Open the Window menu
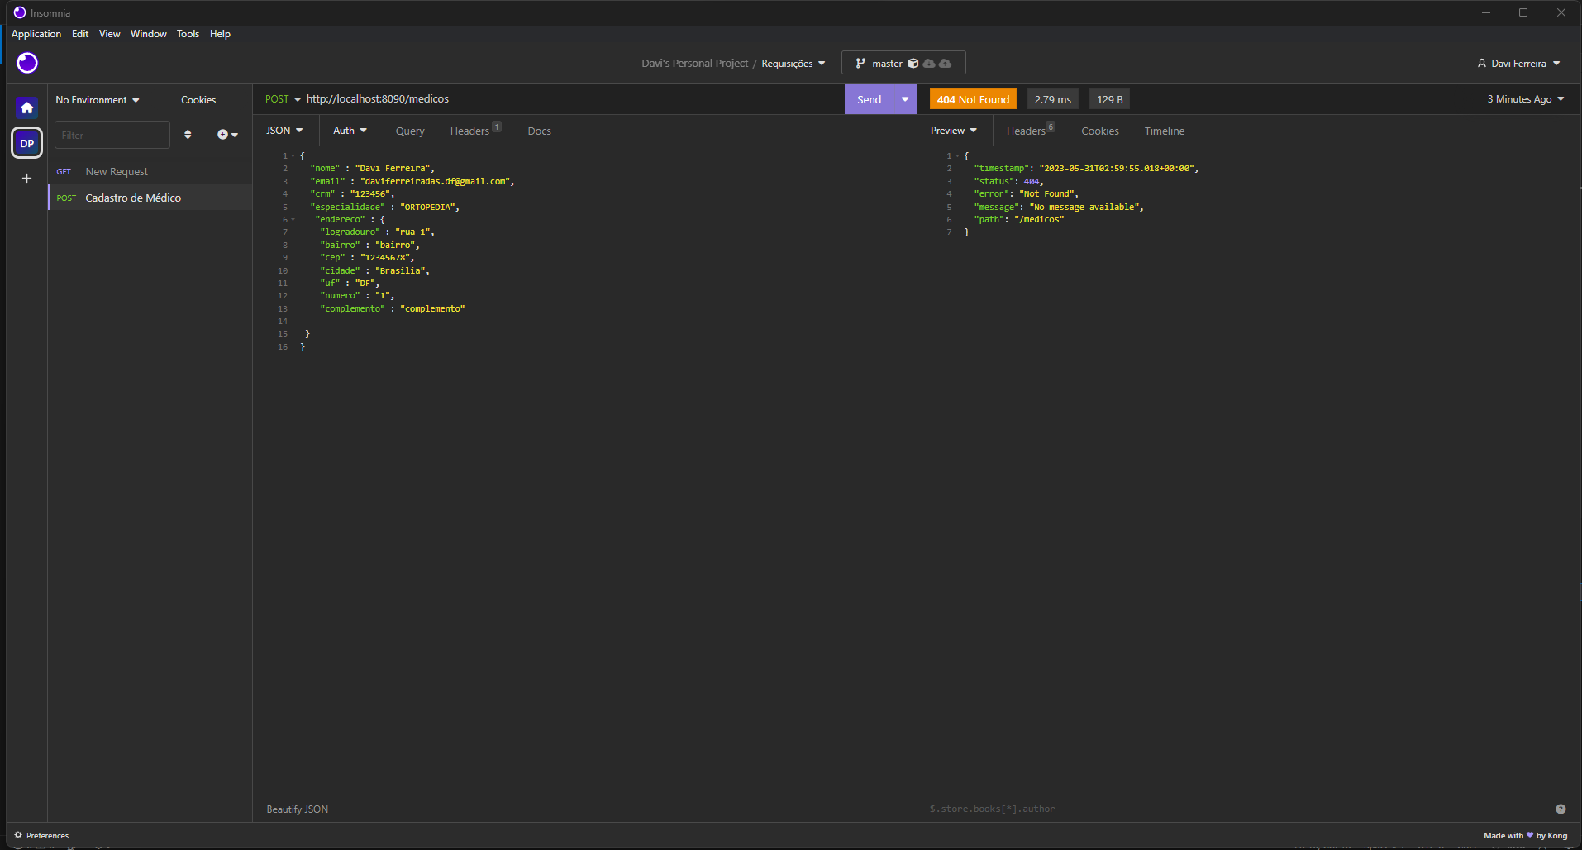Viewport: 1582px width, 850px height. [149, 34]
